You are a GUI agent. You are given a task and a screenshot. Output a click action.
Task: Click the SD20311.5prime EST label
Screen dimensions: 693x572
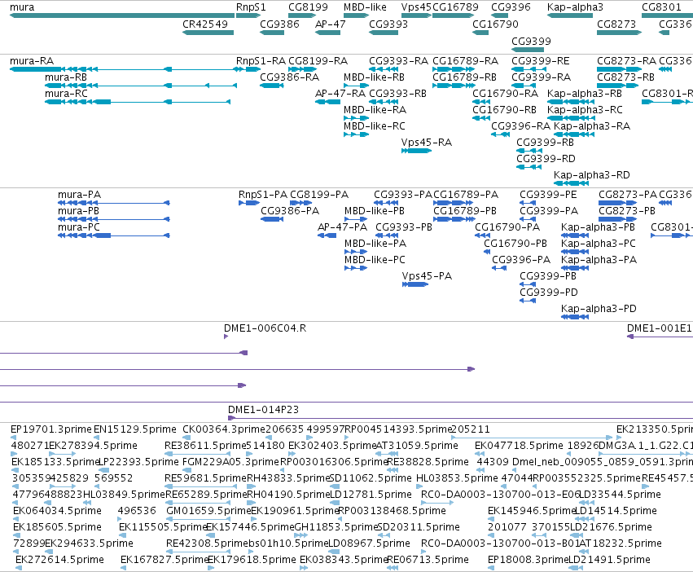tap(419, 527)
